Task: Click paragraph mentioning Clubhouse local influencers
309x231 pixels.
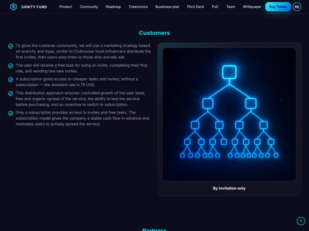Action: tap(83, 51)
